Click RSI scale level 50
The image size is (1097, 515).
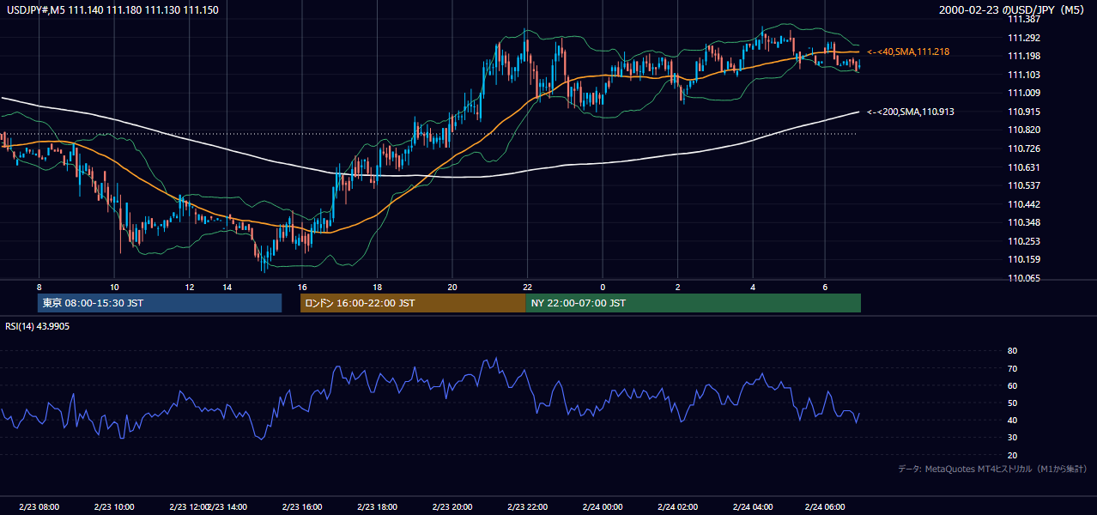[x=1012, y=403]
